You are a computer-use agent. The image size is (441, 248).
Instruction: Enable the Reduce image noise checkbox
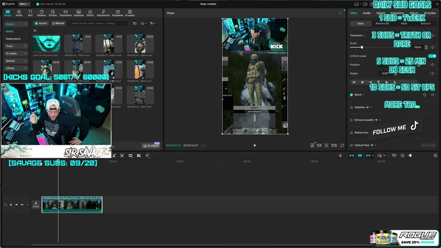click(x=351, y=133)
